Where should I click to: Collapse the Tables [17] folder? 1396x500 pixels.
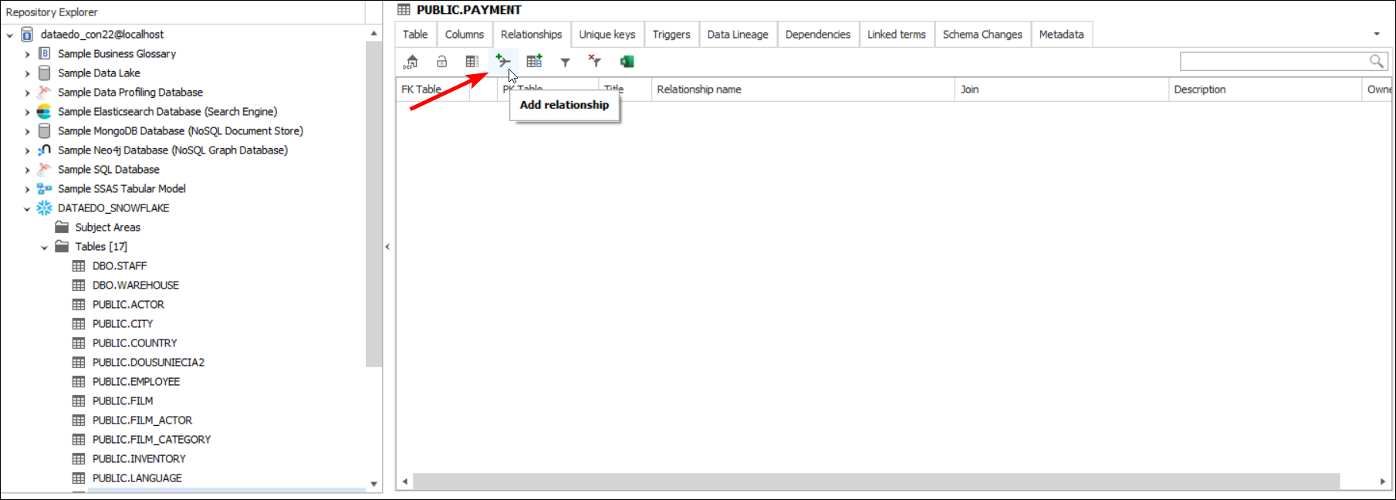(x=45, y=247)
